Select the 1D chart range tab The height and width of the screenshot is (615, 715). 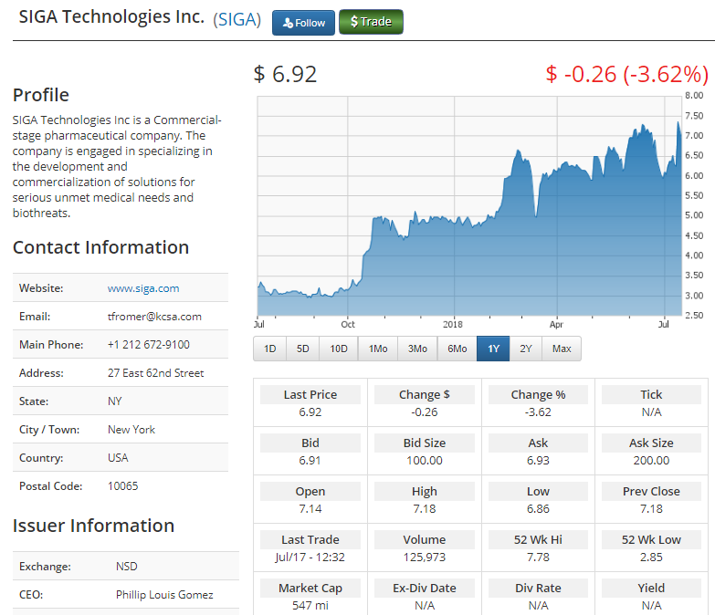(x=270, y=349)
